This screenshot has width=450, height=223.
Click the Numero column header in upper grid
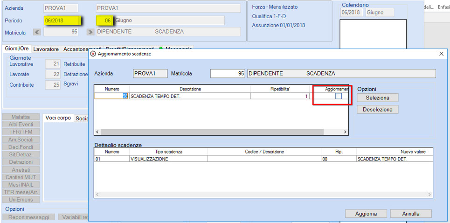pyautogui.click(x=112, y=89)
